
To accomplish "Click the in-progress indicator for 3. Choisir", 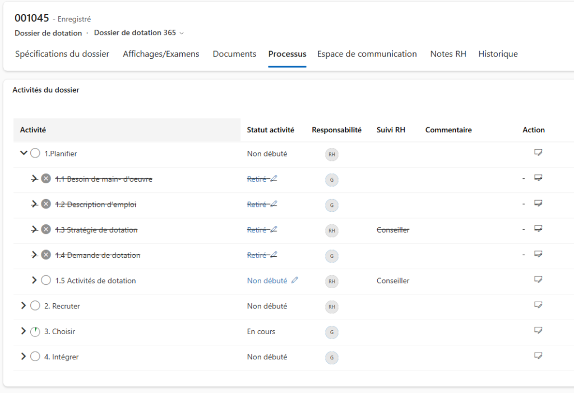I will [x=35, y=331].
